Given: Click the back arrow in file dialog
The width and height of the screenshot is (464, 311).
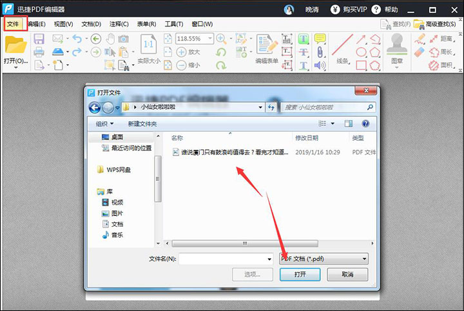Looking at the screenshot, I should click(x=95, y=107).
